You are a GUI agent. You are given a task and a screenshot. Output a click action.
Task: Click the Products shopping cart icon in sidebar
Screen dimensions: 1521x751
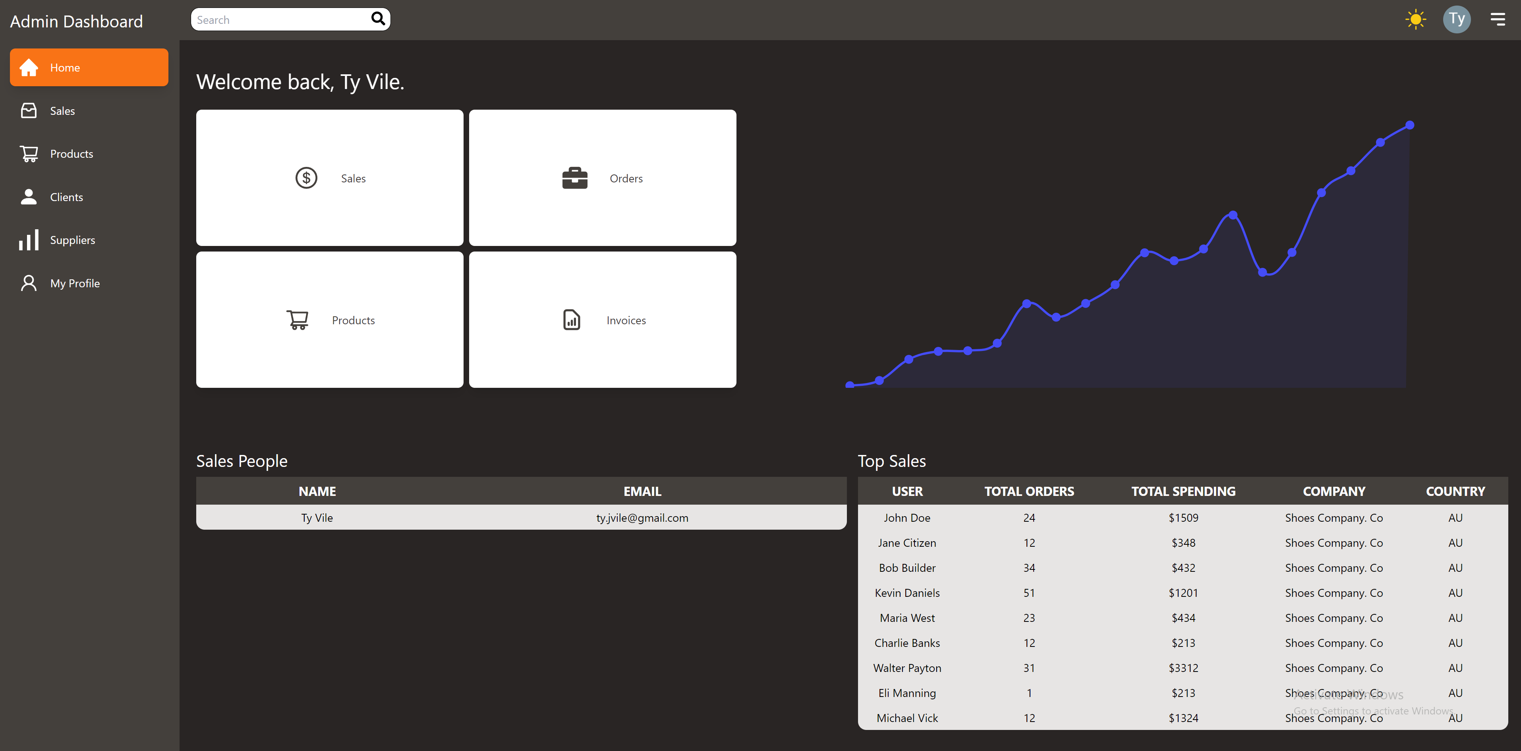(x=28, y=153)
